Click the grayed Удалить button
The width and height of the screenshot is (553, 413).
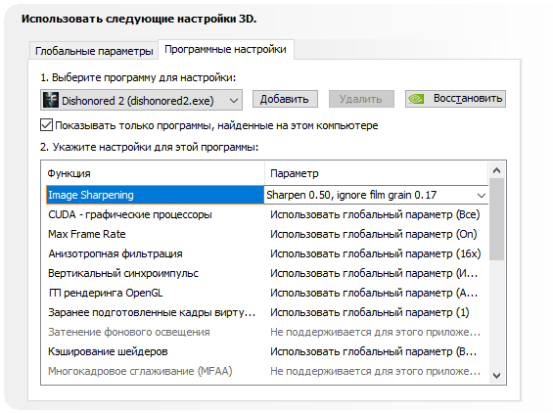pos(361,99)
